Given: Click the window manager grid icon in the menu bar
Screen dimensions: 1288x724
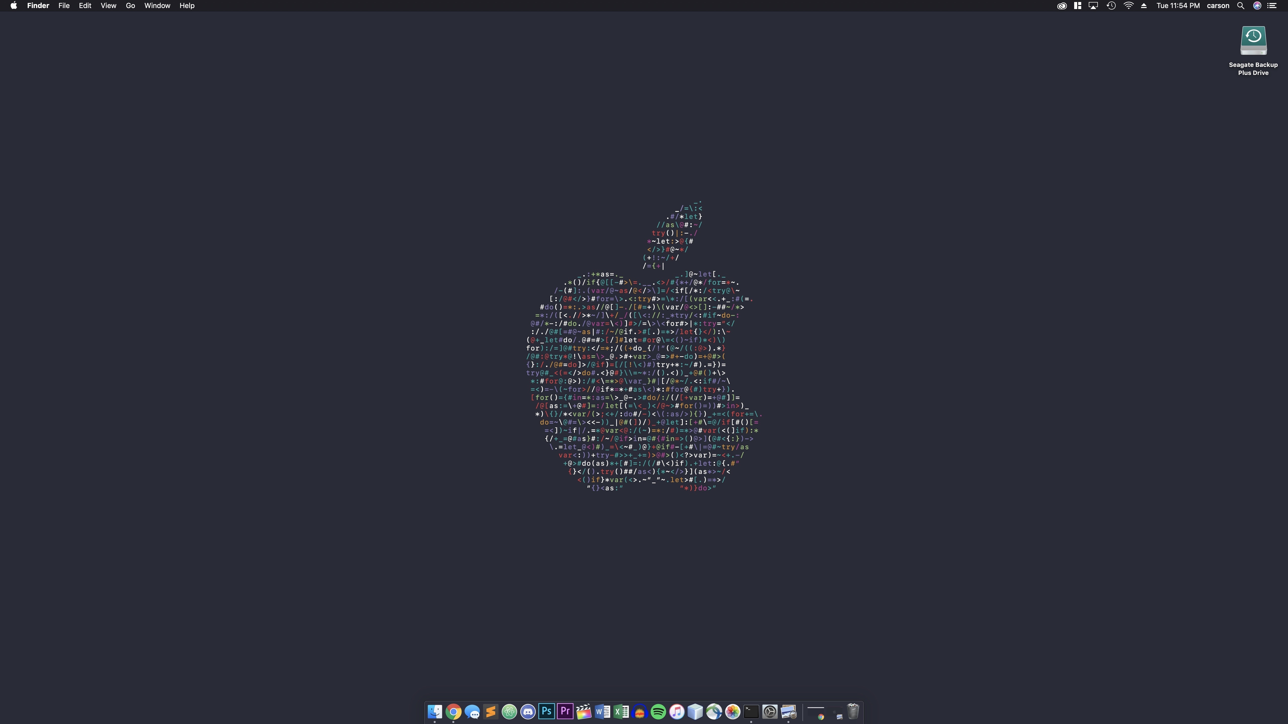Looking at the screenshot, I should (x=1077, y=6).
